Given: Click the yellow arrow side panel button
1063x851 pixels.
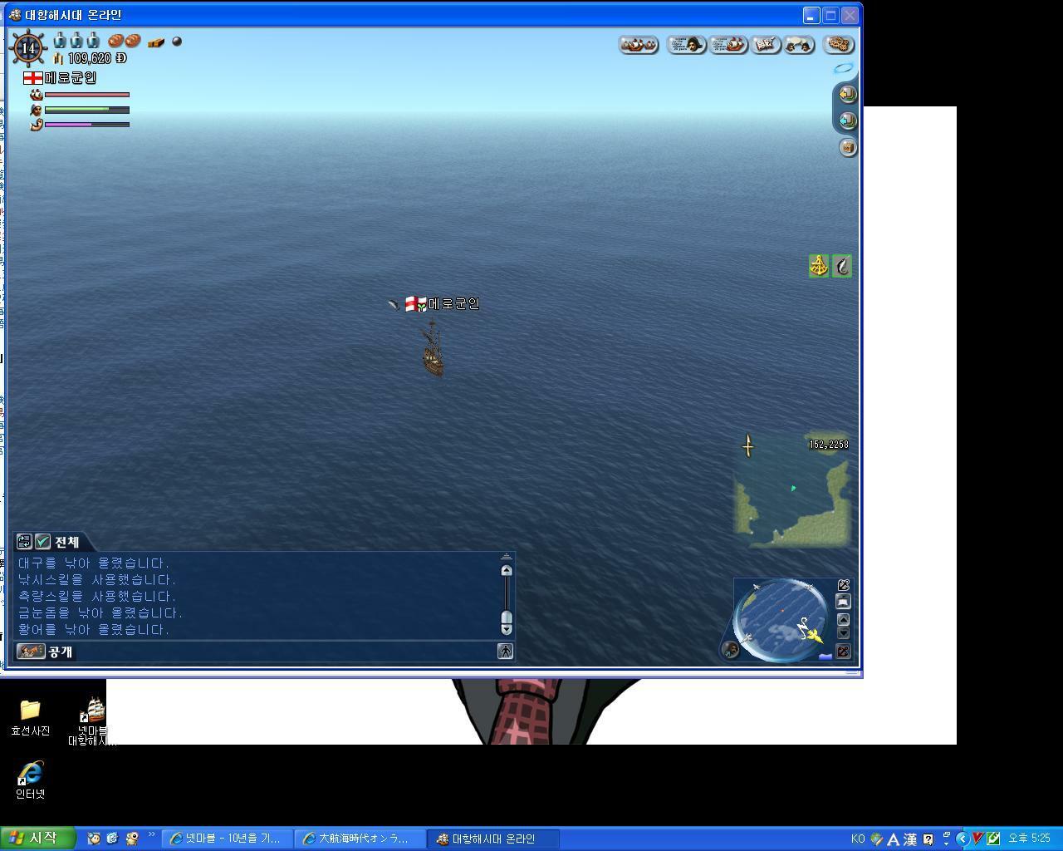Looking at the screenshot, I should 847,94.
